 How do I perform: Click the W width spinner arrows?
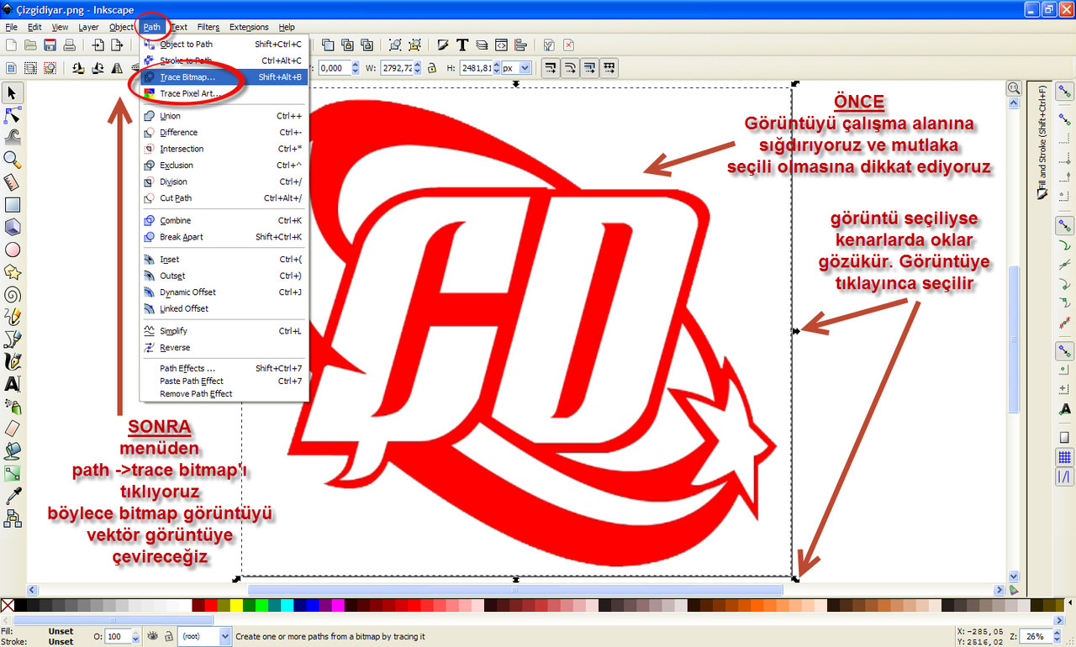coord(418,68)
